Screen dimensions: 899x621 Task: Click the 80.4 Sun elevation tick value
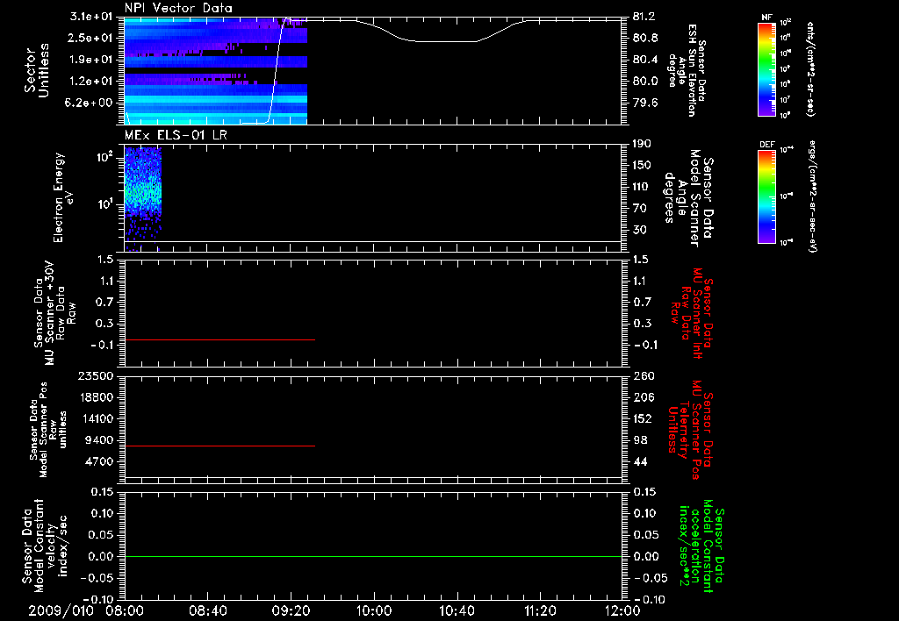(645, 60)
